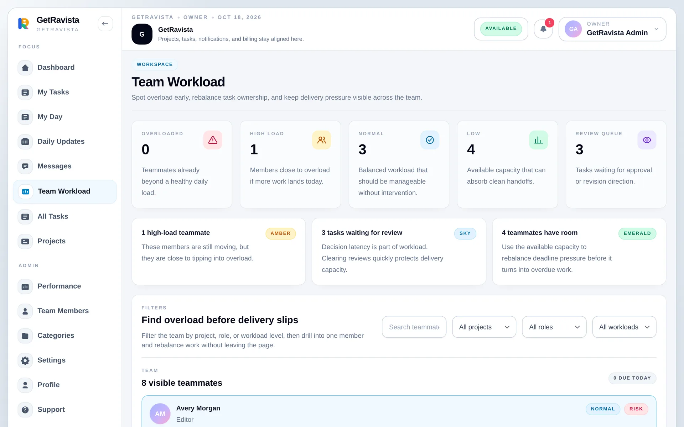Open the notifications bell
Viewport: 684px width, 427px height.
(x=543, y=29)
